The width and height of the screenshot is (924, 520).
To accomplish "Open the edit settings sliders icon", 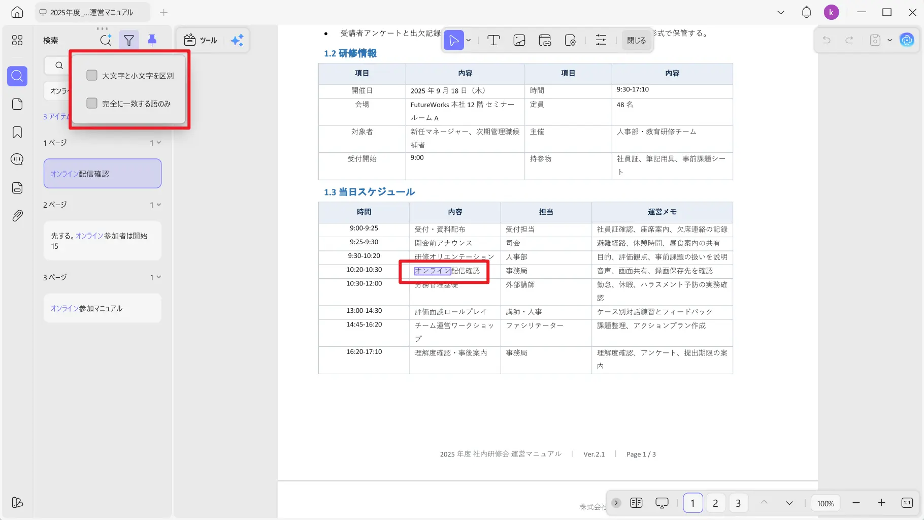I will tap(601, 40).
